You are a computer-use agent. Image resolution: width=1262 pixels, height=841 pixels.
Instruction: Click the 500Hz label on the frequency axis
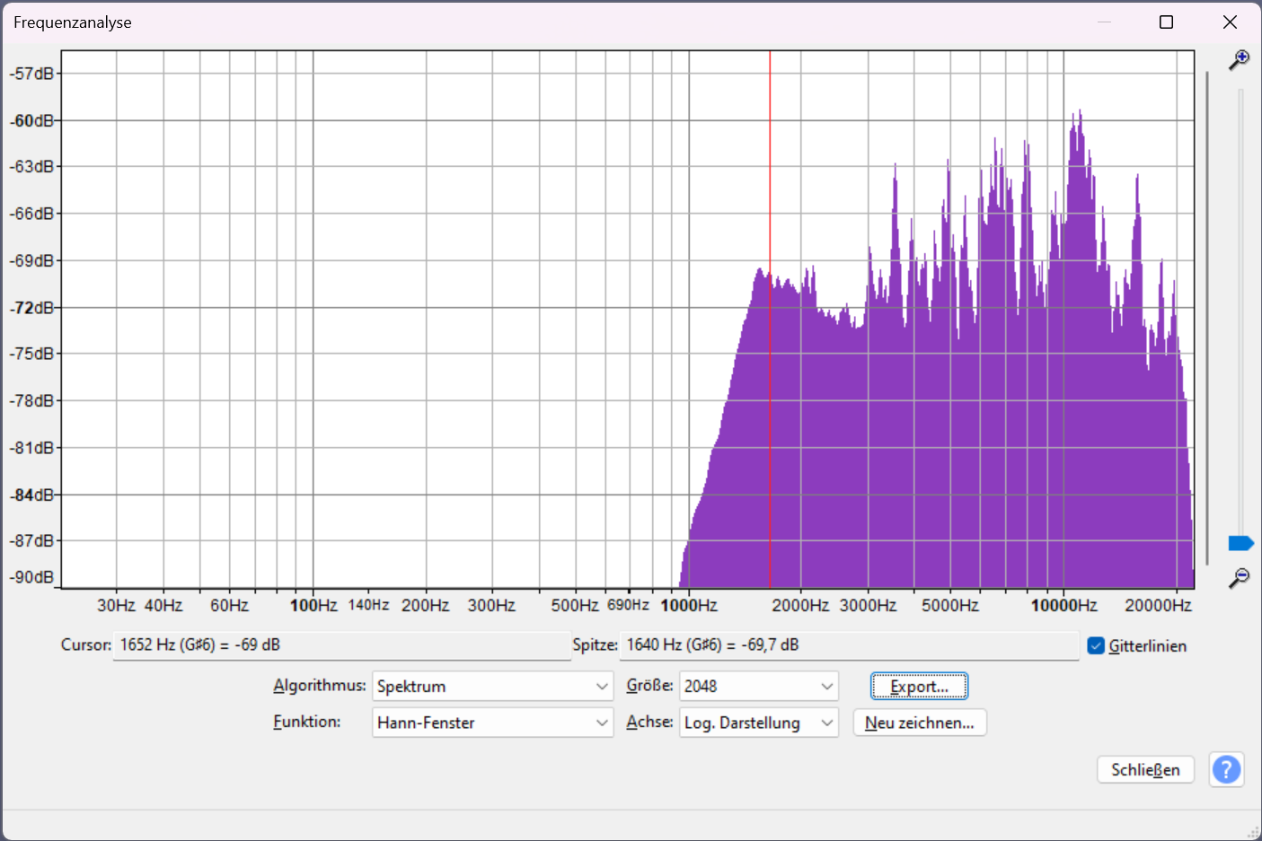575,606
